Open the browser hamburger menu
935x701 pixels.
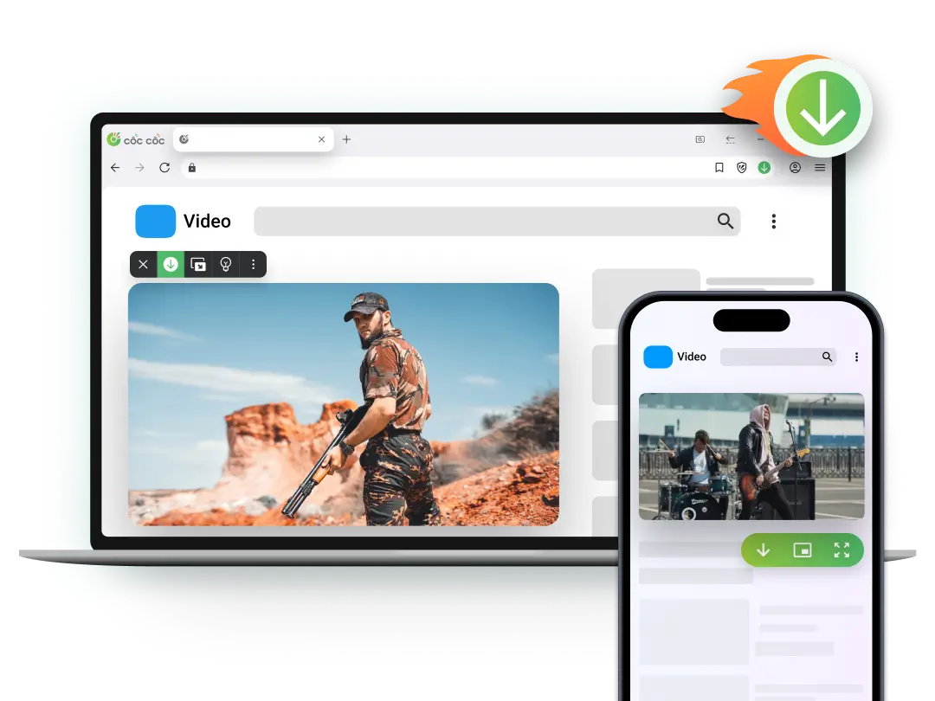[x=820, y=167]
